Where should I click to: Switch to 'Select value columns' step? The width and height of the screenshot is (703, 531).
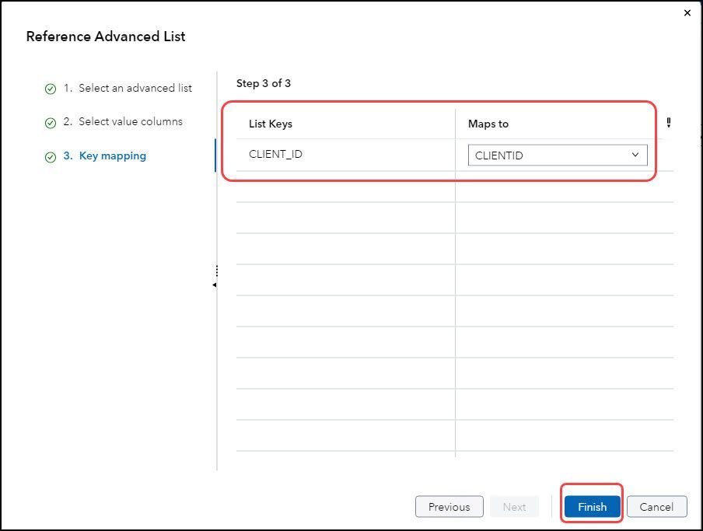(130, 121)
